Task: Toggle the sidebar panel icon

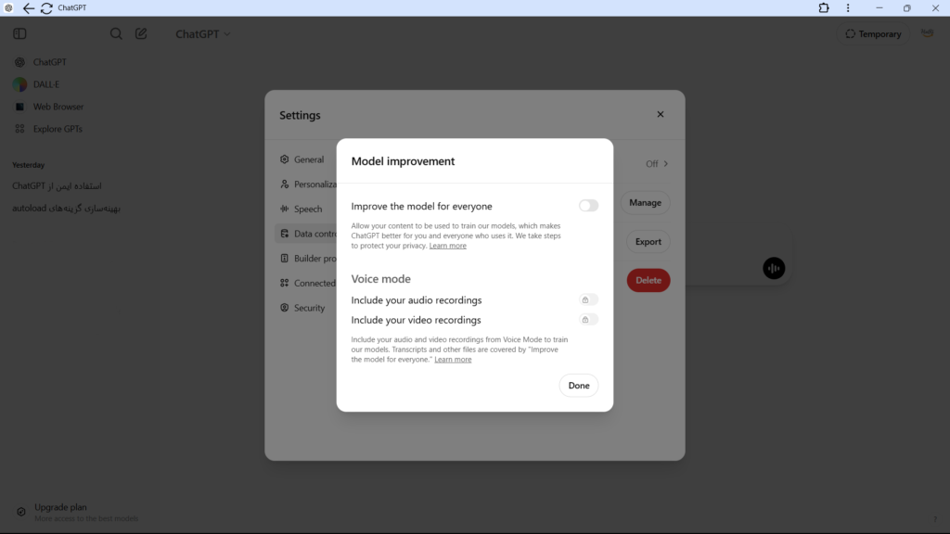Action: [19, 34]
